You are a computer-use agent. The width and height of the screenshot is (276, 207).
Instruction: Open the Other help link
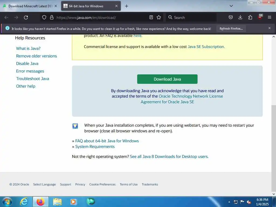(26, 86)
